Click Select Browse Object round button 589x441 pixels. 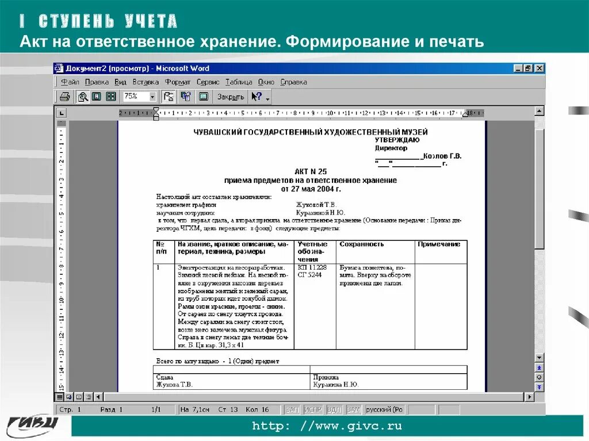pos(539,377)
